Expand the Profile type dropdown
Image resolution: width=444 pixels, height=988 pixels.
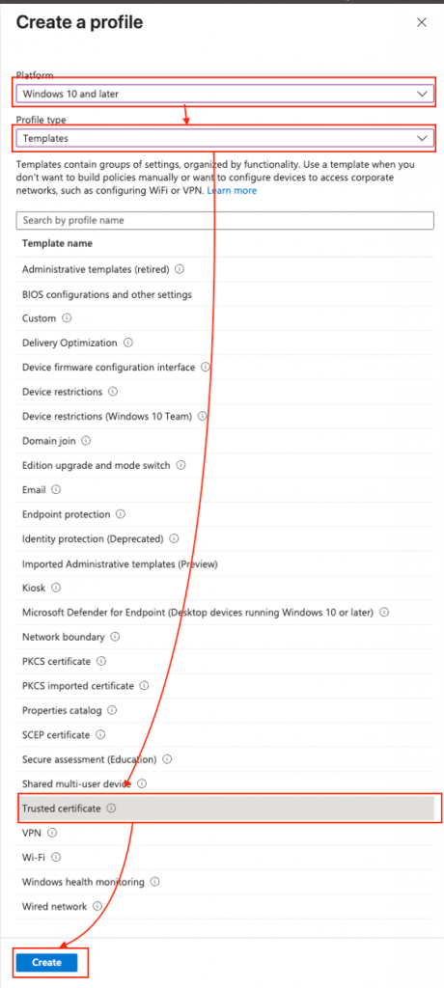click(225, 138)
